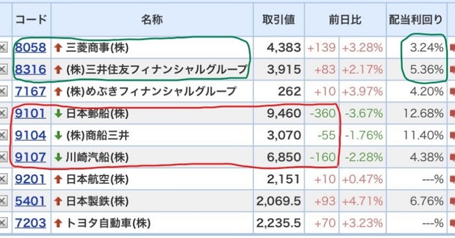Image resolution: width=455 pixels, height=238 pixels.
Task: Remove the 9101 row using its X icon
Action: 3,114
